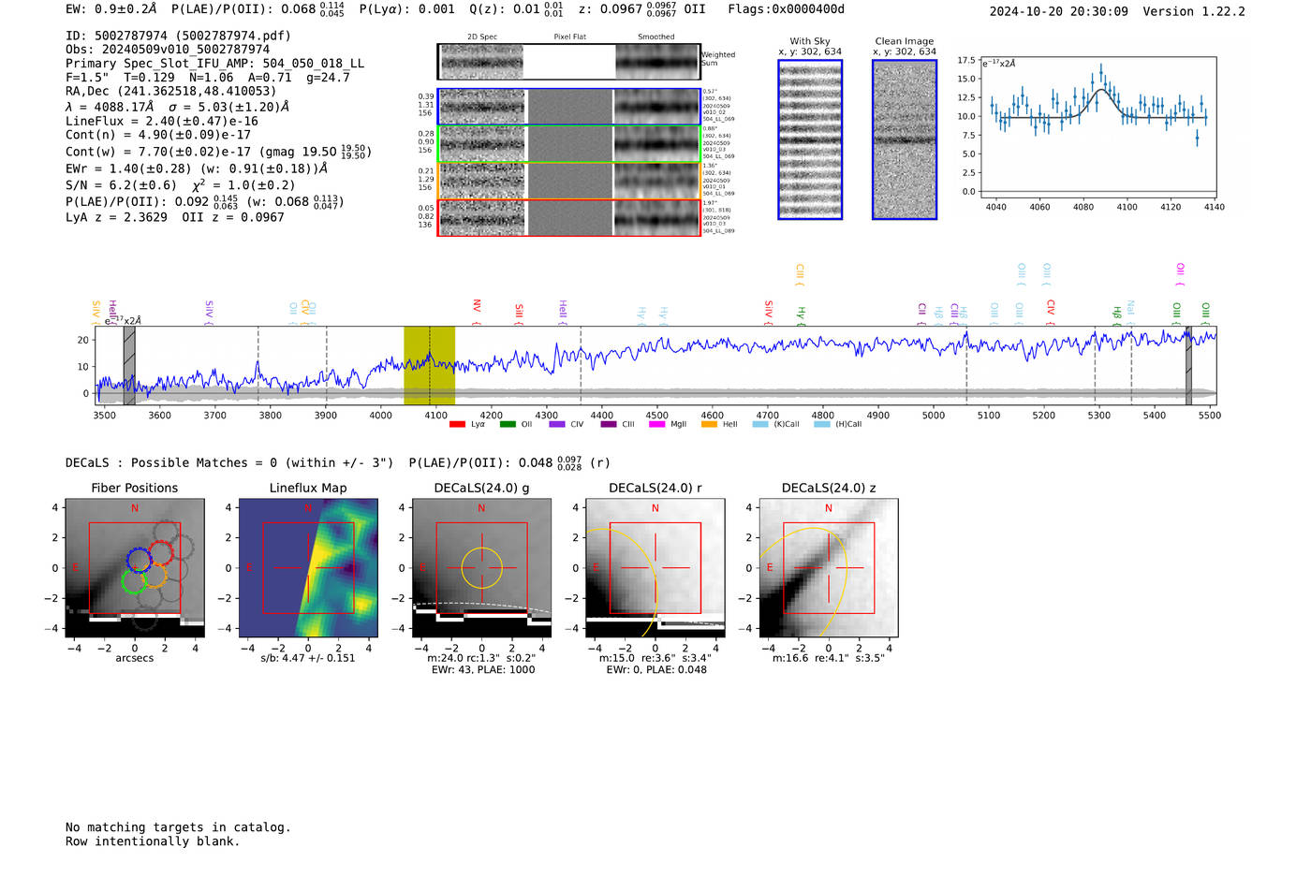Click the yellow aperture circle in DECaLS g
The image size is (1311, 892).
point(481,568)
